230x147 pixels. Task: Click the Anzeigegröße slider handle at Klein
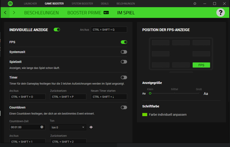150,93
